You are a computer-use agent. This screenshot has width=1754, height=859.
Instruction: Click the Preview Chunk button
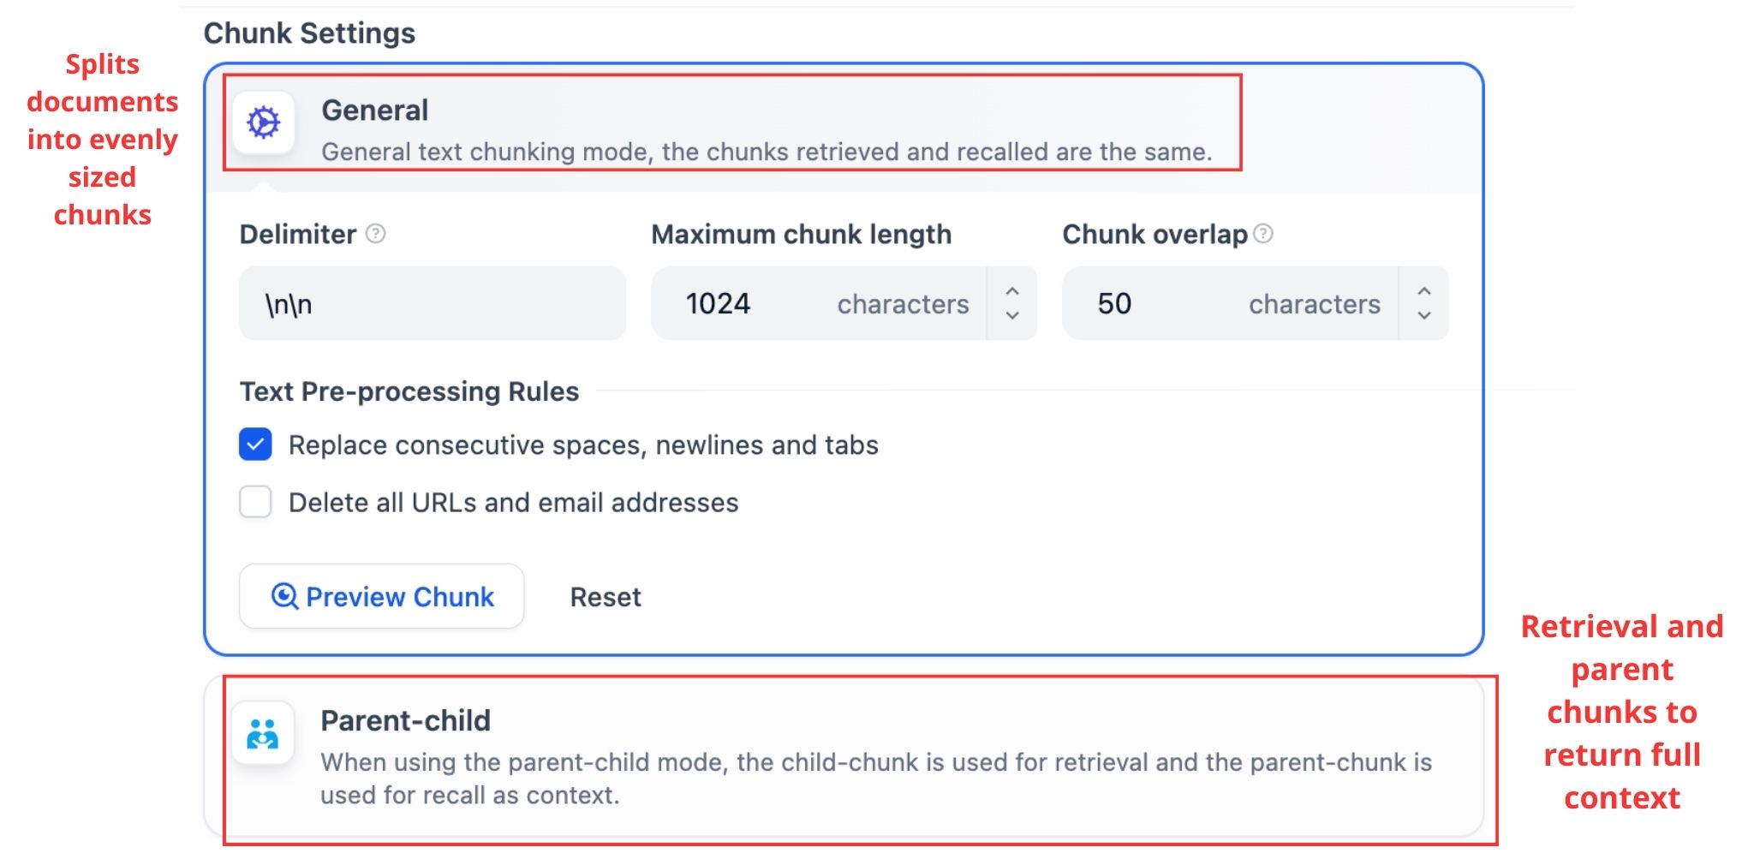pyautogui.click(x=381, y=597)
